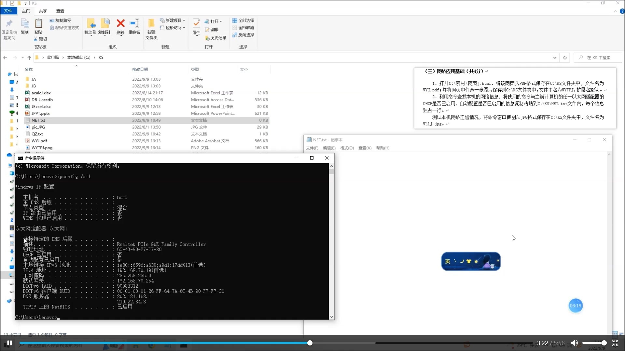Click This PC in breadcrumb path
This screenshot has width=625, height=351.
(53, 58)
